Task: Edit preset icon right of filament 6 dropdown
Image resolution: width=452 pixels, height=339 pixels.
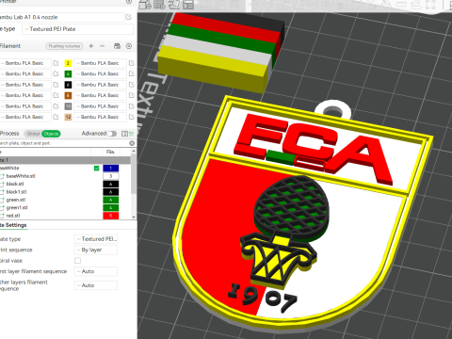Action: [x=131, y=85]
